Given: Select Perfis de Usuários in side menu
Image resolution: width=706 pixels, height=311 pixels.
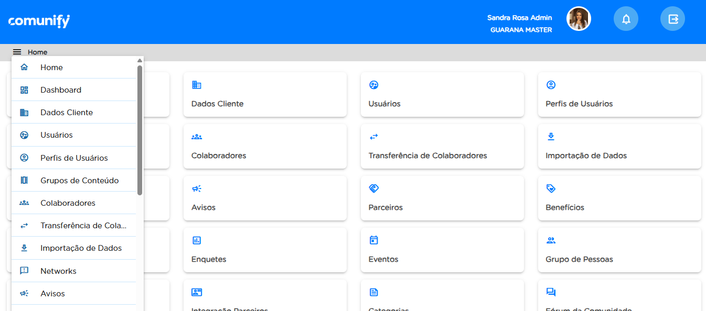Looking at the screenshot, I should pos(74,158).
